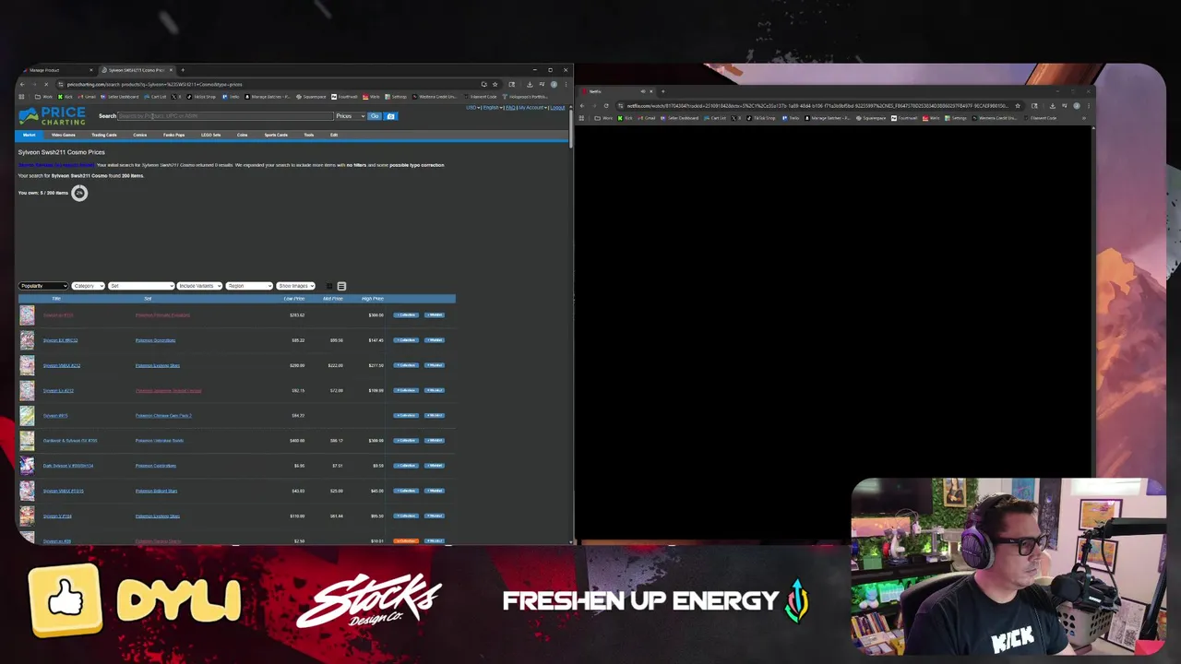Open the Sylveon VMAX #212 title link

(62, 365)
